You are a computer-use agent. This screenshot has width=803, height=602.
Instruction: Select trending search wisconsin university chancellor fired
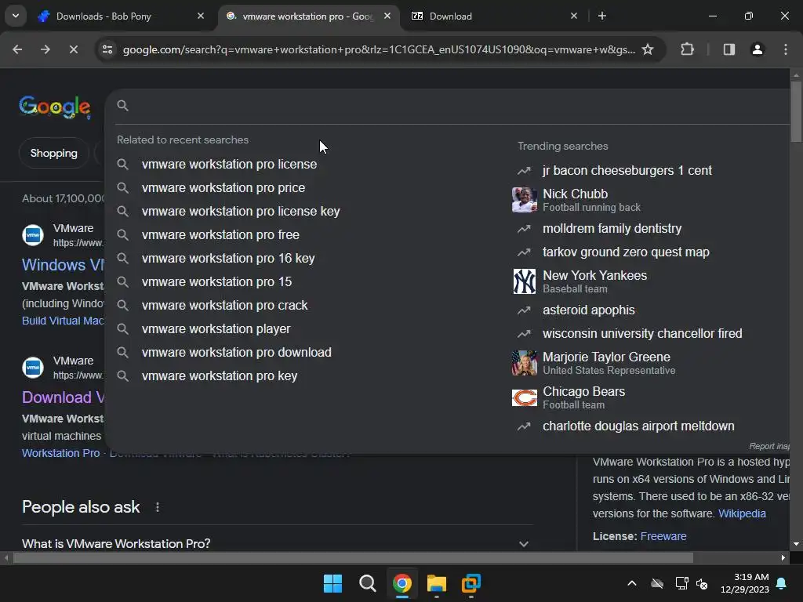[x=642, y=334]
